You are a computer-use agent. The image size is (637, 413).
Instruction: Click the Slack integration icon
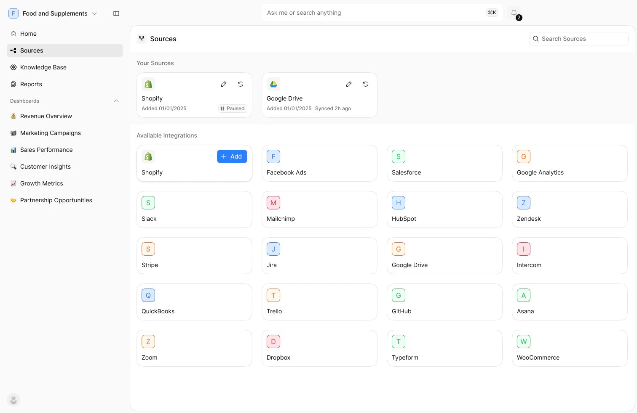pyautogui.click(x=148, y=203)
